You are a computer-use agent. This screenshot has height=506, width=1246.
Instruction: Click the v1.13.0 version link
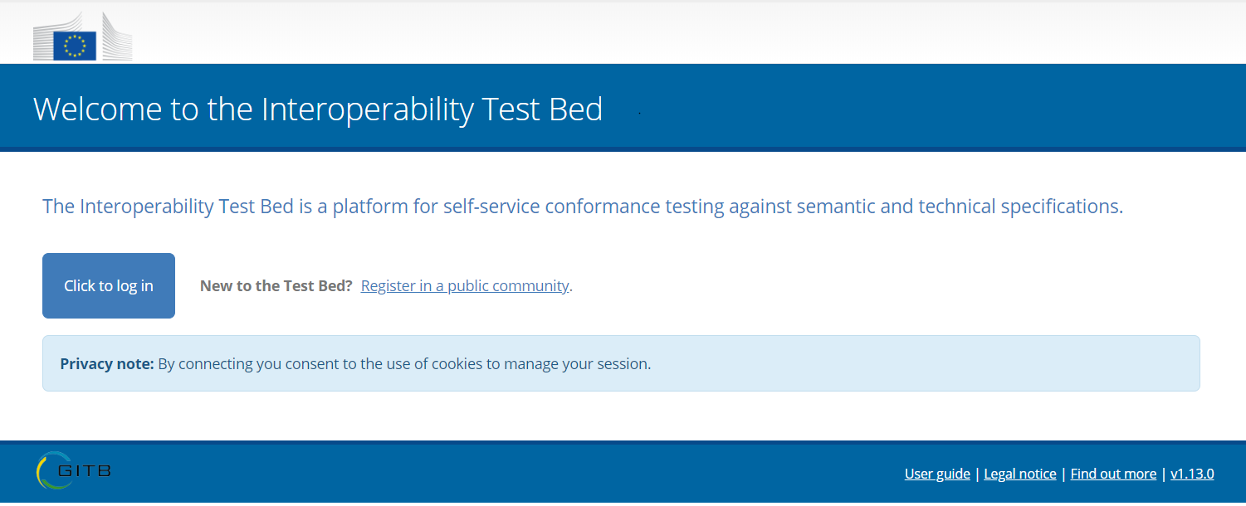tap(1192, 474)
